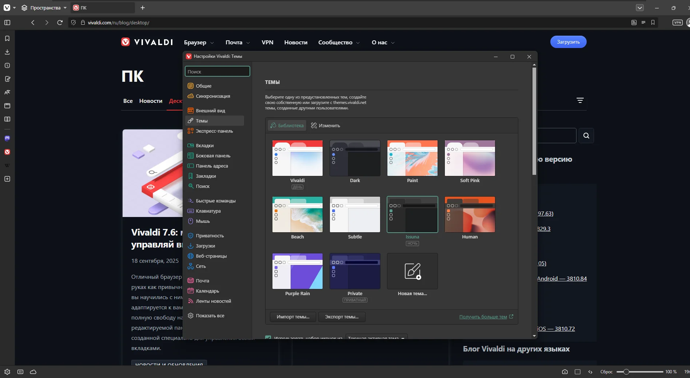The width and height of the screenshot is (690, 378).
Task: Adjust the page zoom slider handle
Action: coord(626,372)
